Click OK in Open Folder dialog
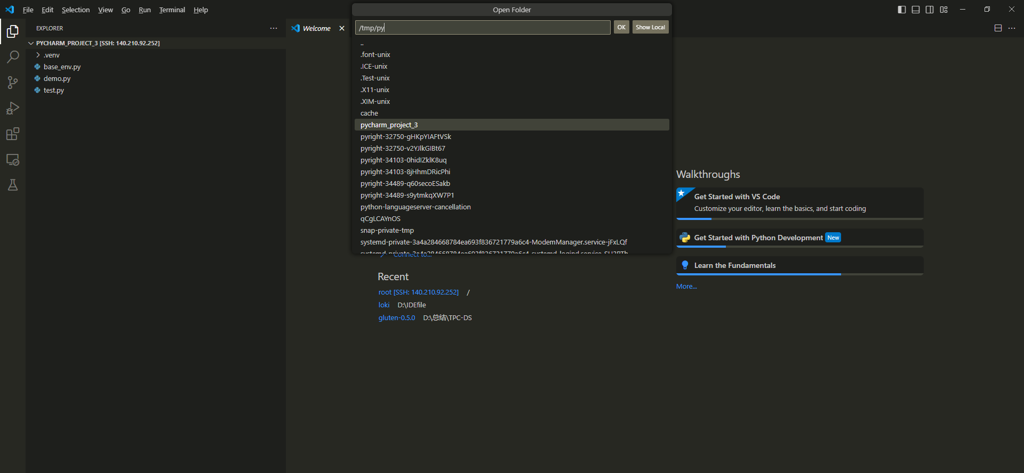1024x473 pixels. (x=621, y=27)
